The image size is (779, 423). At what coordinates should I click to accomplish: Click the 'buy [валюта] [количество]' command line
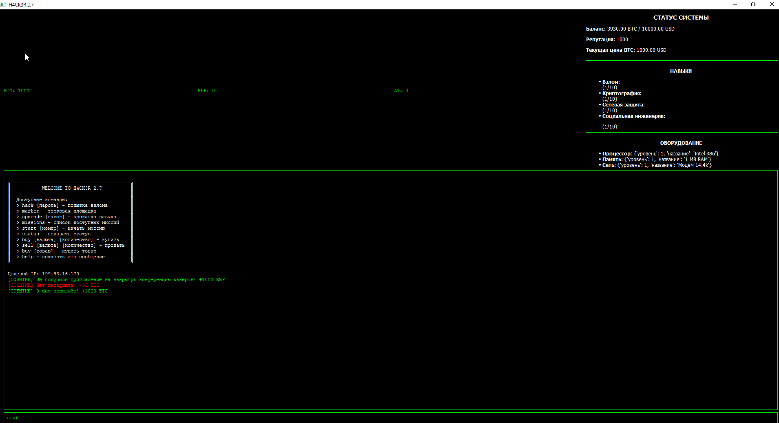pyautogui.click(x=68, y=239)
